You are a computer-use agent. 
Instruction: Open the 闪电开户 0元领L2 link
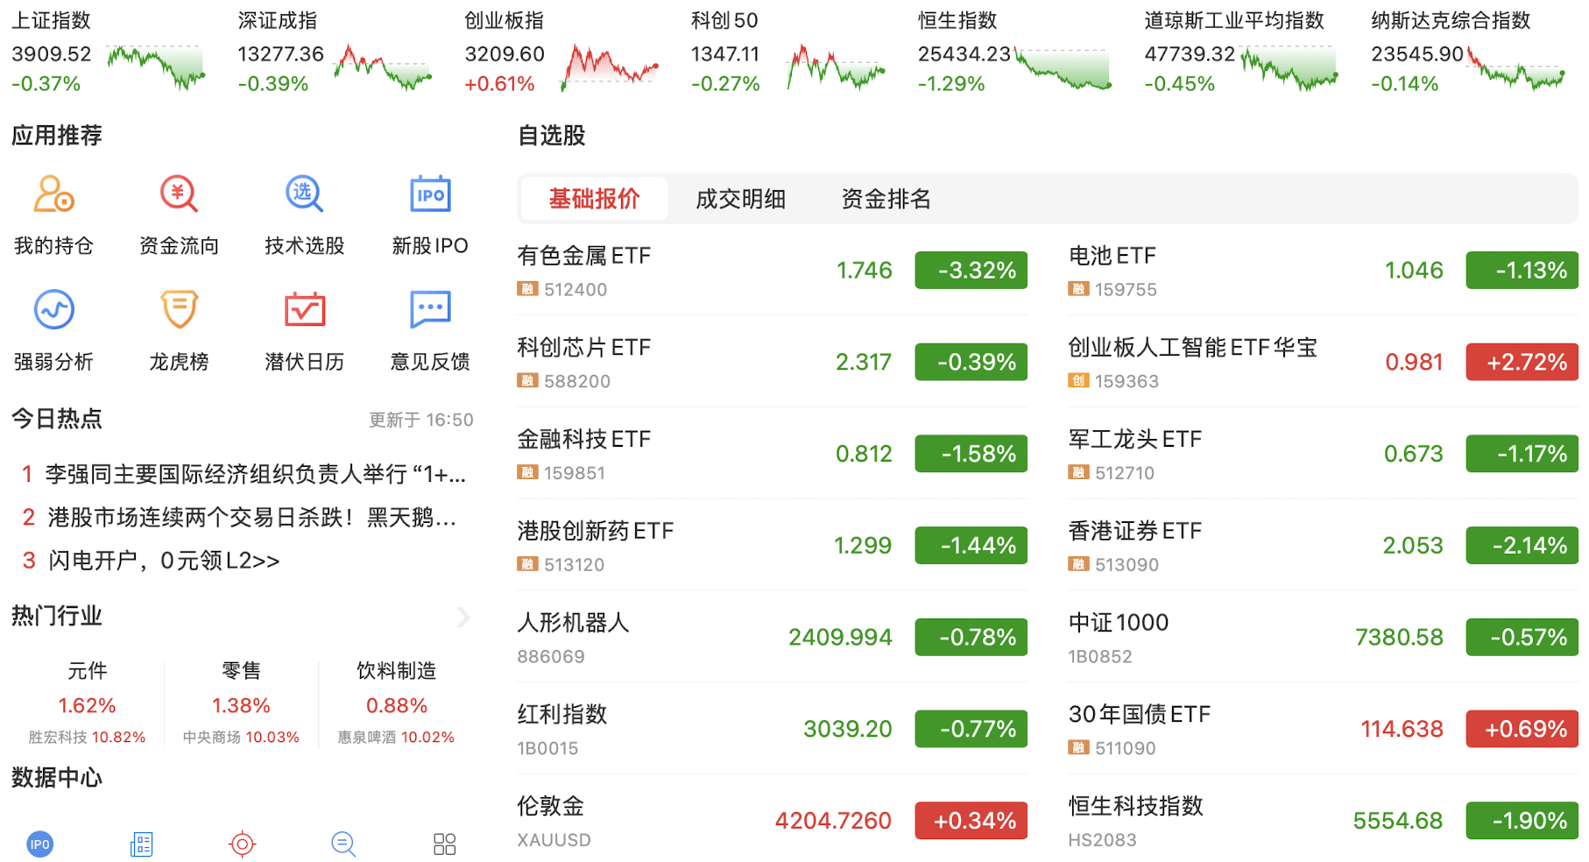[x=164, y=561]
